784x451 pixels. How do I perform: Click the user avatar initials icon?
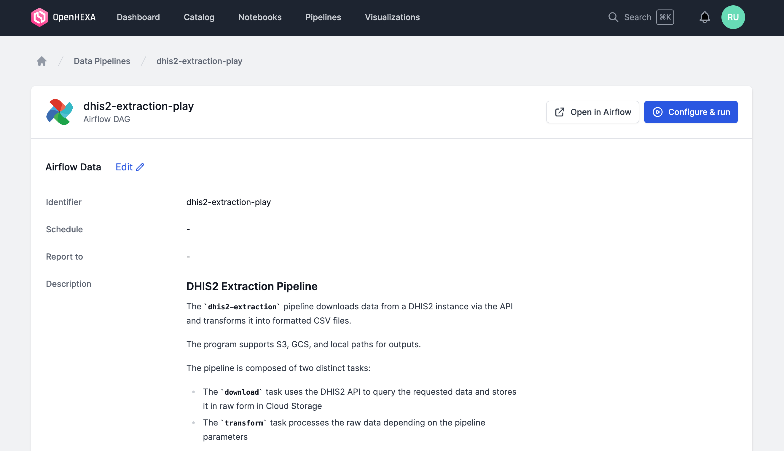click(x=733, y=17)
